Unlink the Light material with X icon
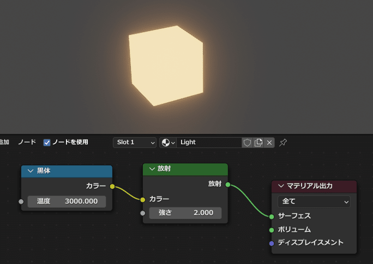 pyautogui.click(x=269, y=143)
